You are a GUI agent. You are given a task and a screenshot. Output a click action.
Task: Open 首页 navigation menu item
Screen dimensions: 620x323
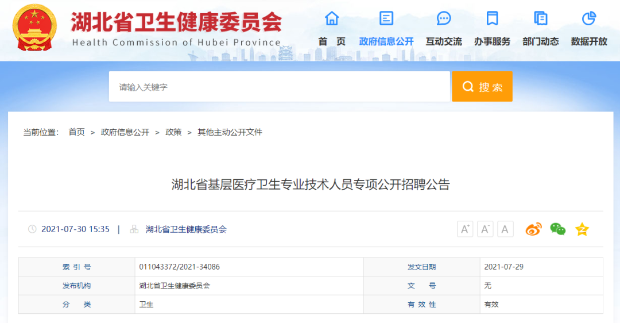(x=332, y=41)
